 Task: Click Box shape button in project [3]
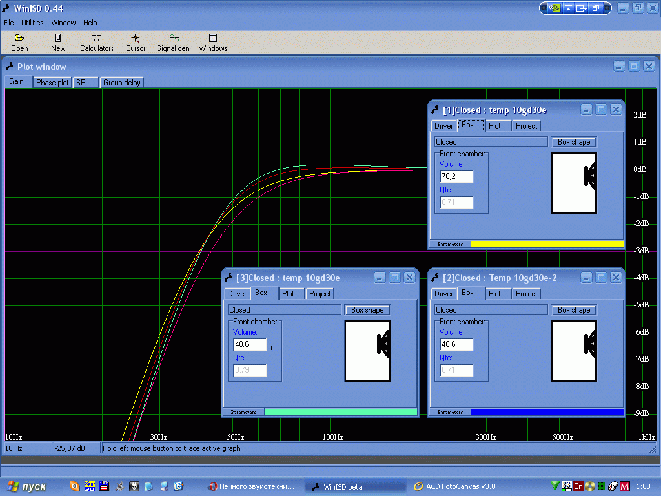367,310
